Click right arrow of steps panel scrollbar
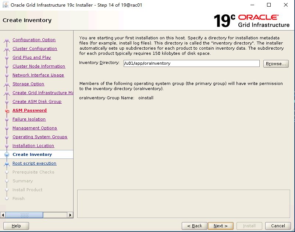The height and width of the screenshot is (232, 295). pyautogui.click(x=70, y=215)
